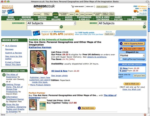Open the quicksearch All Subjects dropdown
The height and width of the screenshot is (116, 150).
point(51,23)
